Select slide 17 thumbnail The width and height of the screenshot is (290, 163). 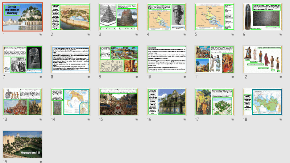(x=214, y=102)
